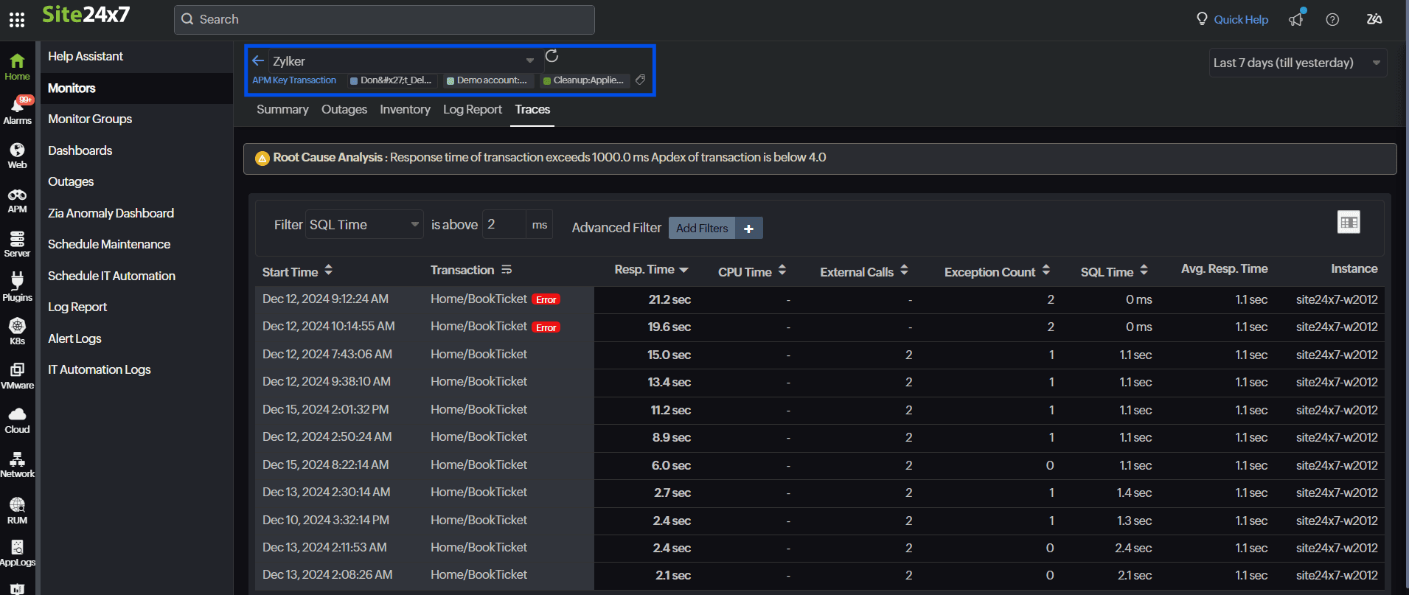Open the apps grid launcher
Image resolution: width=1409 pixels, height=595 pixels.
[x=17, y=20]
